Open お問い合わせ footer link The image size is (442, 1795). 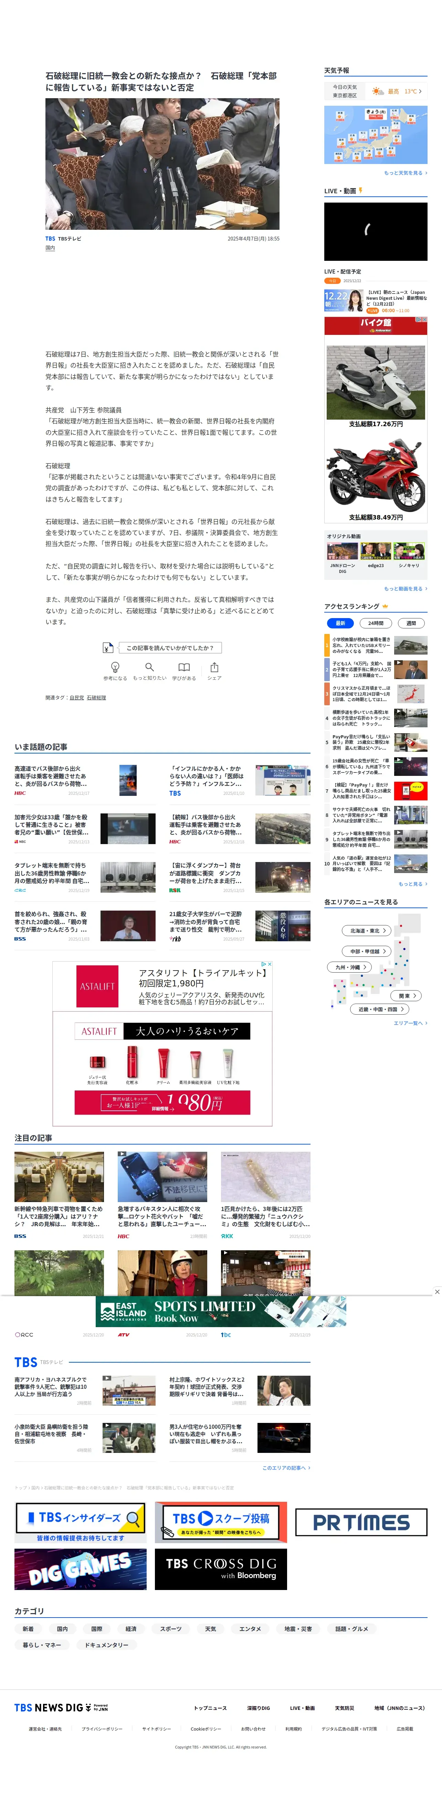(x=253, y=1729)
